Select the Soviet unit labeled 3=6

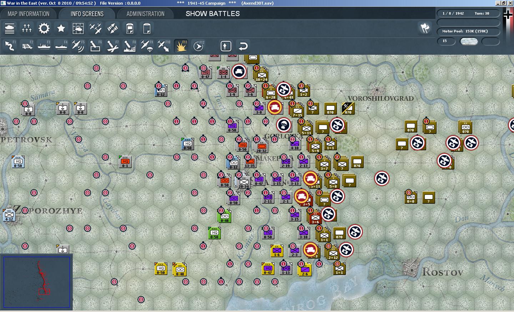click(315, 218)
